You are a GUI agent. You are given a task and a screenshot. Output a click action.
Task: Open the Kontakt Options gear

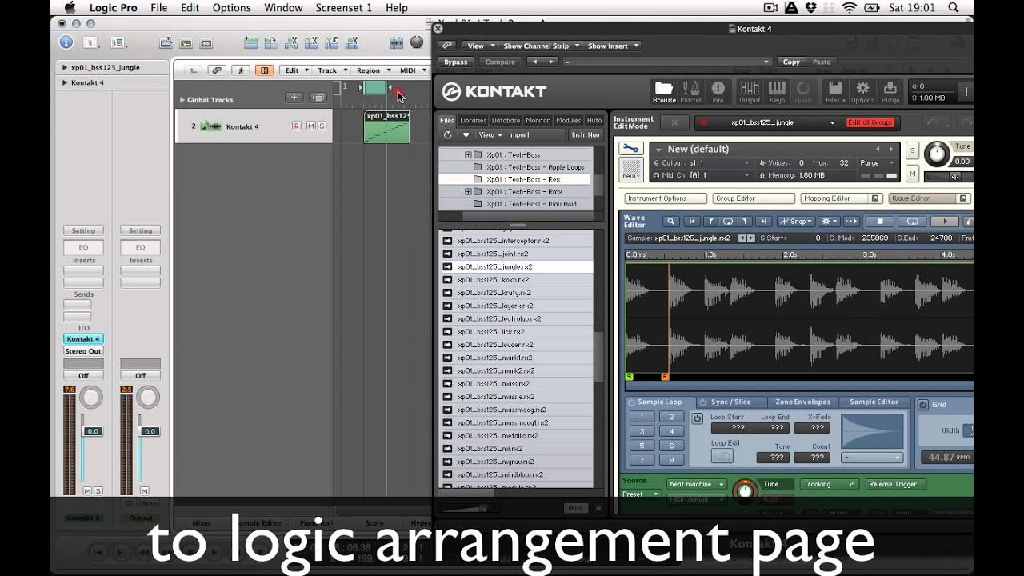click(862, 92)
